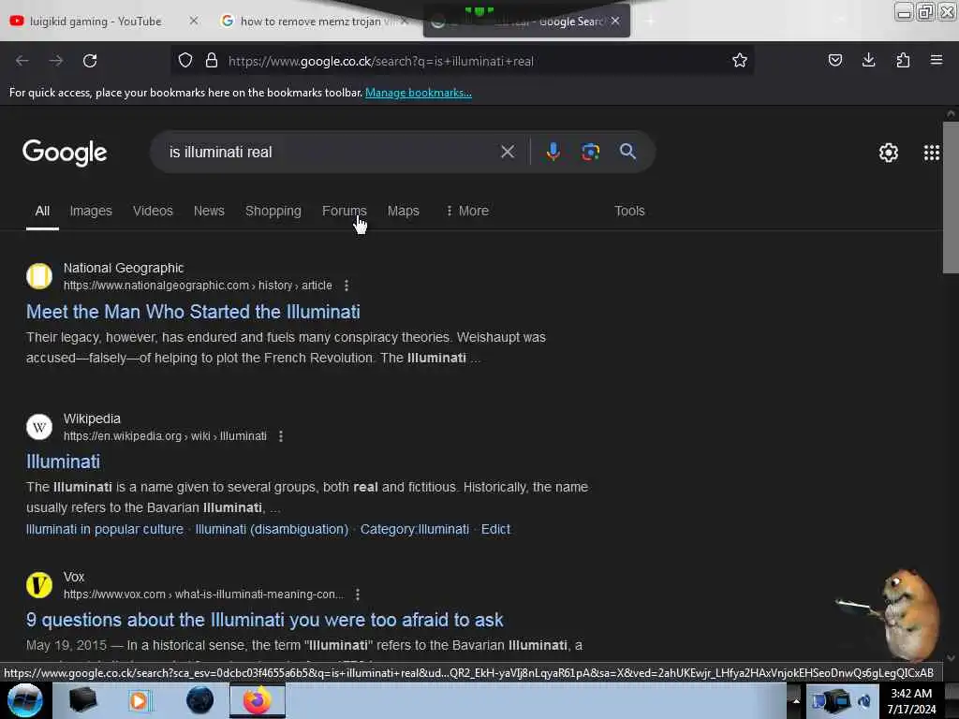
Task: Click the site security padlock icon
Action: pyautogui.click(x=212, y=60)
